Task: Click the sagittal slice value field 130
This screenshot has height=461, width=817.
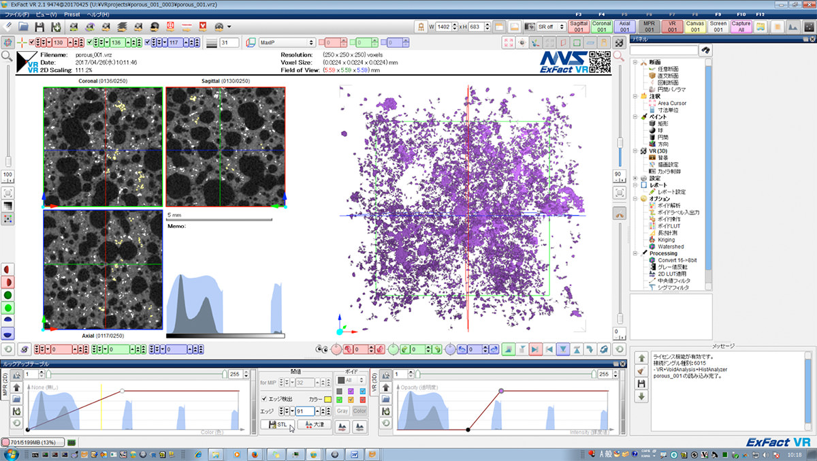Action: (x=59, y=43)
